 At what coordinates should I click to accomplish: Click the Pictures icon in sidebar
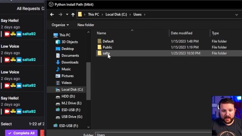coord(58,76)
